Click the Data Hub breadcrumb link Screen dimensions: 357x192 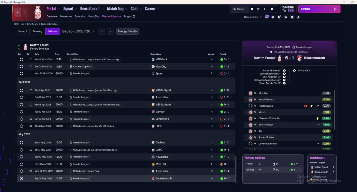coord(19,24)
